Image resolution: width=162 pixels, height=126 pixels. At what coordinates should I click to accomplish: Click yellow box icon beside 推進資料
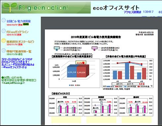4,41
